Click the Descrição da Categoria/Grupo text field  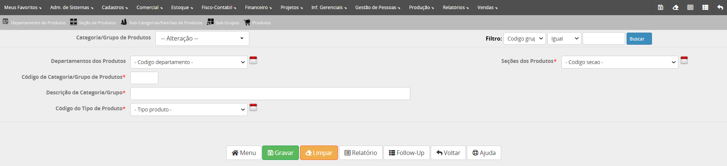click(x=270, y=94)
